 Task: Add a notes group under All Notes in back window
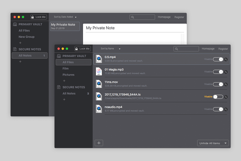pos(20,62)
